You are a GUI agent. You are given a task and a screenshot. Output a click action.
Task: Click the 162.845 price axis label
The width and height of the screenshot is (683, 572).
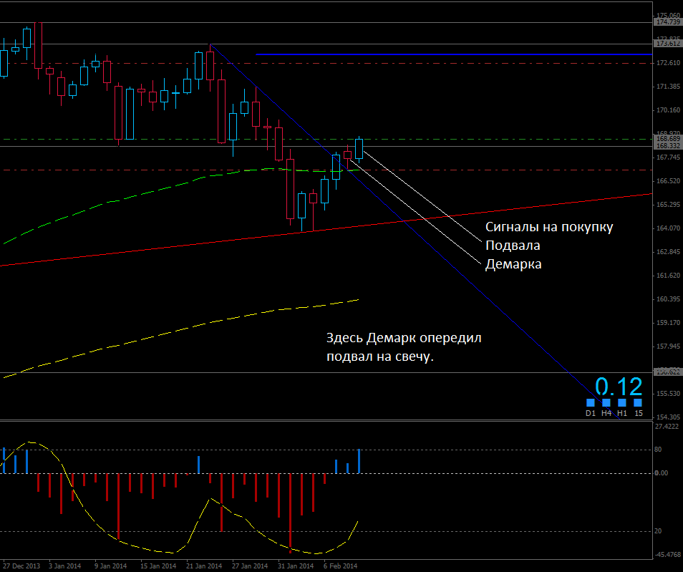[668, 252]
